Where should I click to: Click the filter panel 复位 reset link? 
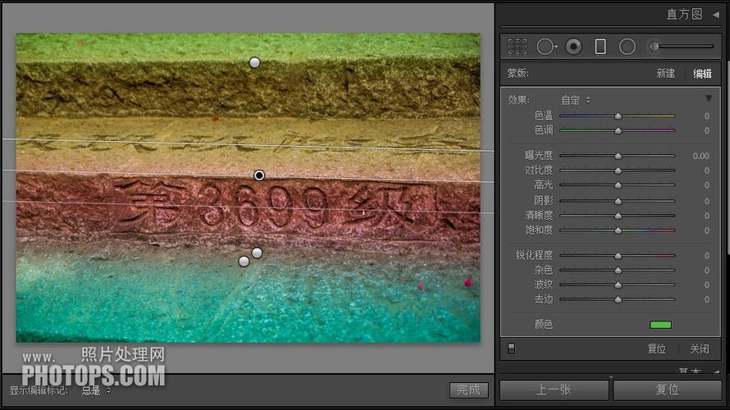pyautogui.click(x=657, y=348)
